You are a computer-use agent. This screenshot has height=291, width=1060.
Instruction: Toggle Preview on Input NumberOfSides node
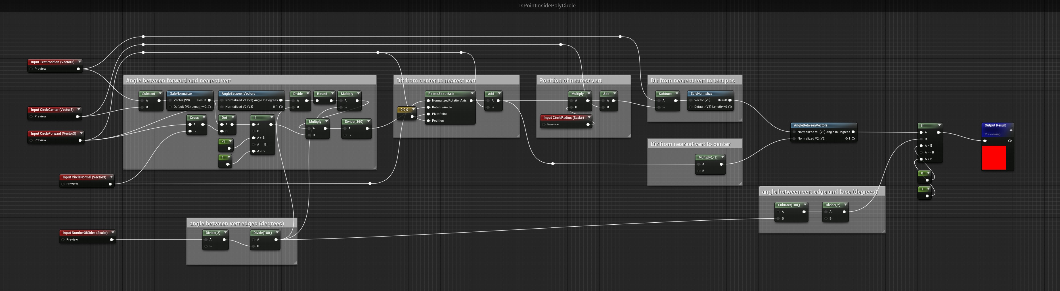(62, 240)
